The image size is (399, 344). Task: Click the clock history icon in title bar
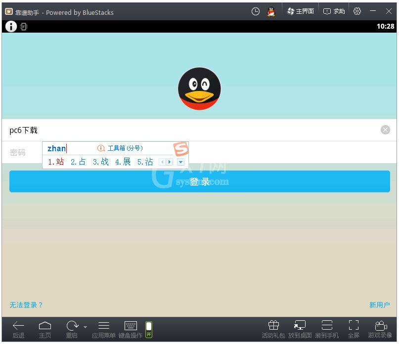(x=255, y=11)
